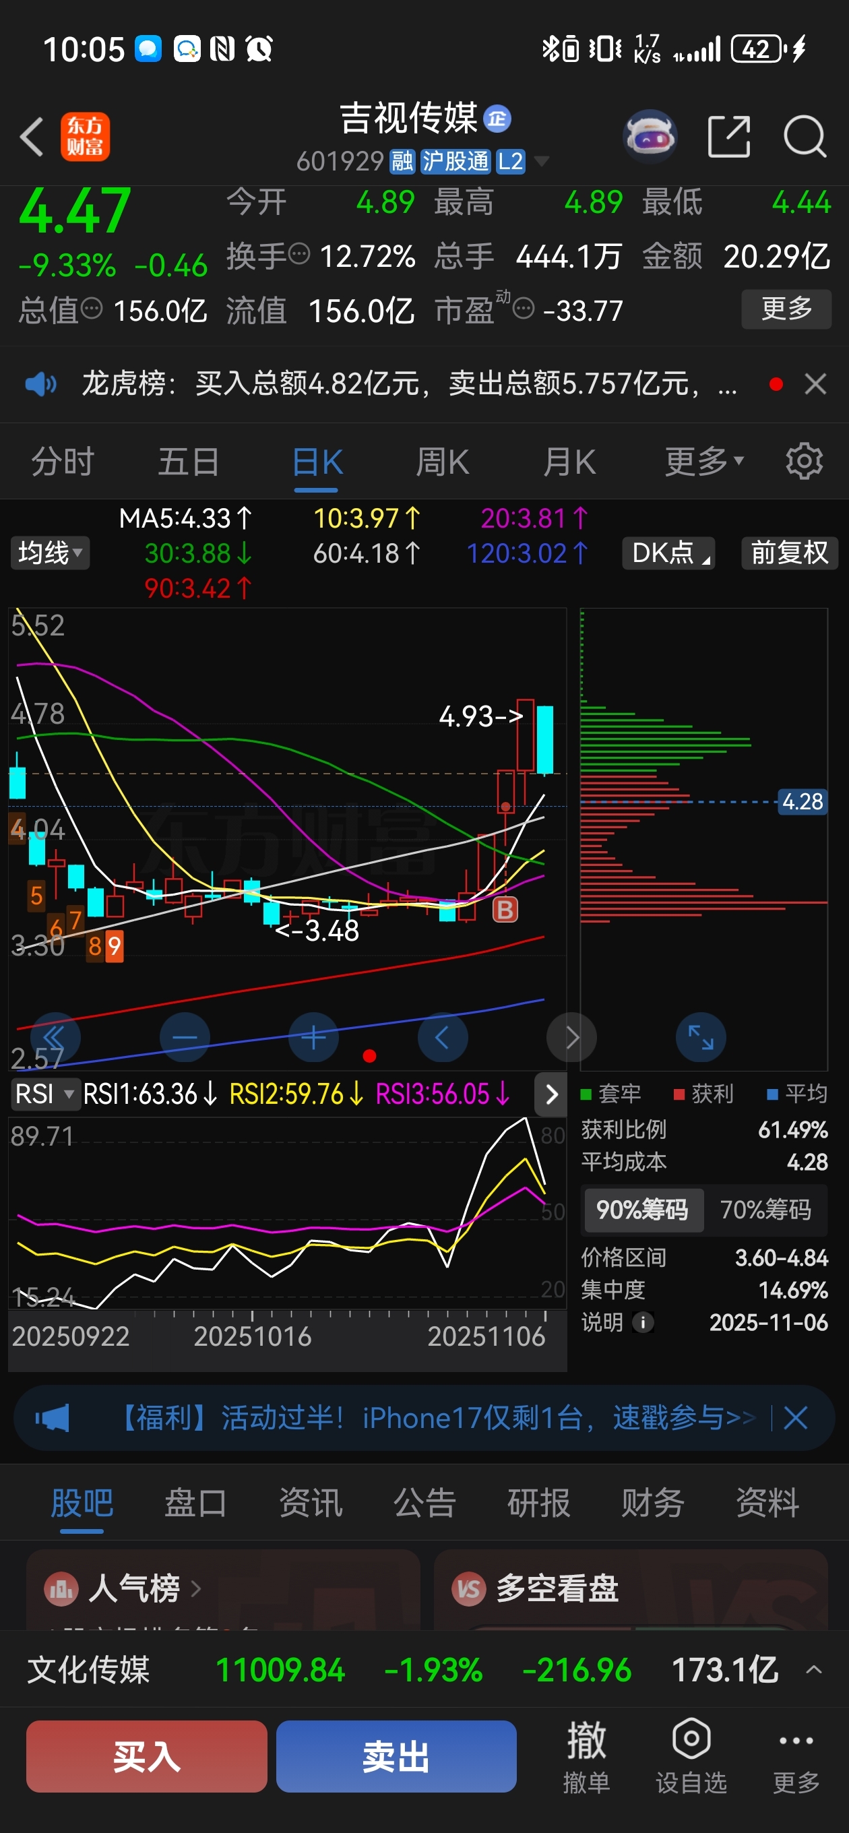Tap the 总值 info circle icon
This screenshot has height=1833, width=849.
pyautogui.click(x=91, y=308)
